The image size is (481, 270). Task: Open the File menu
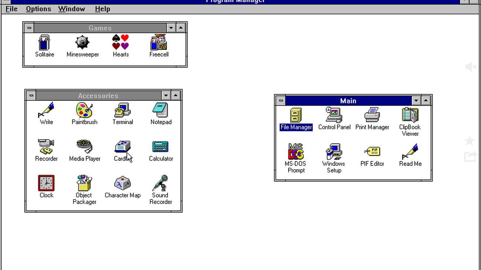point(11,9)
